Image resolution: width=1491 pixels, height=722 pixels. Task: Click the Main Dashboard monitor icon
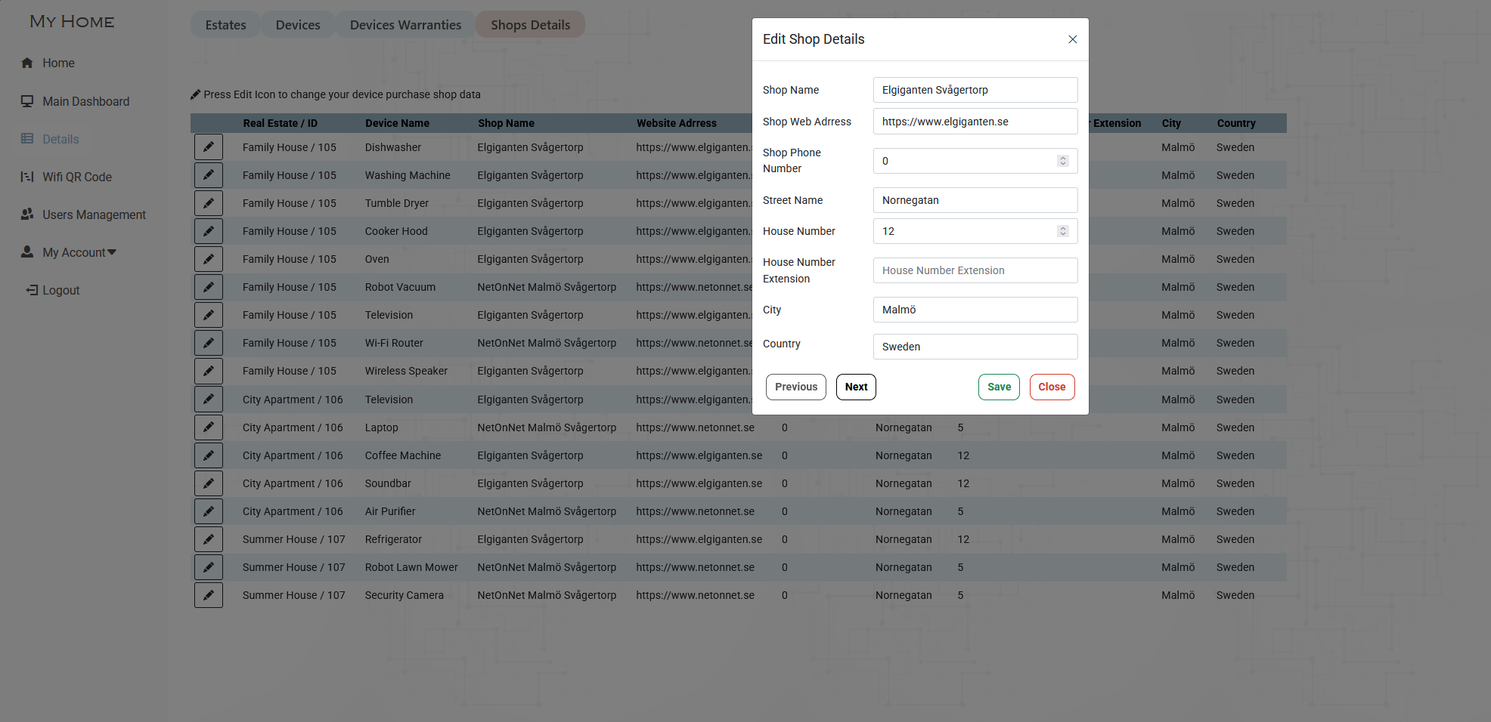click(x=27, y=101)
